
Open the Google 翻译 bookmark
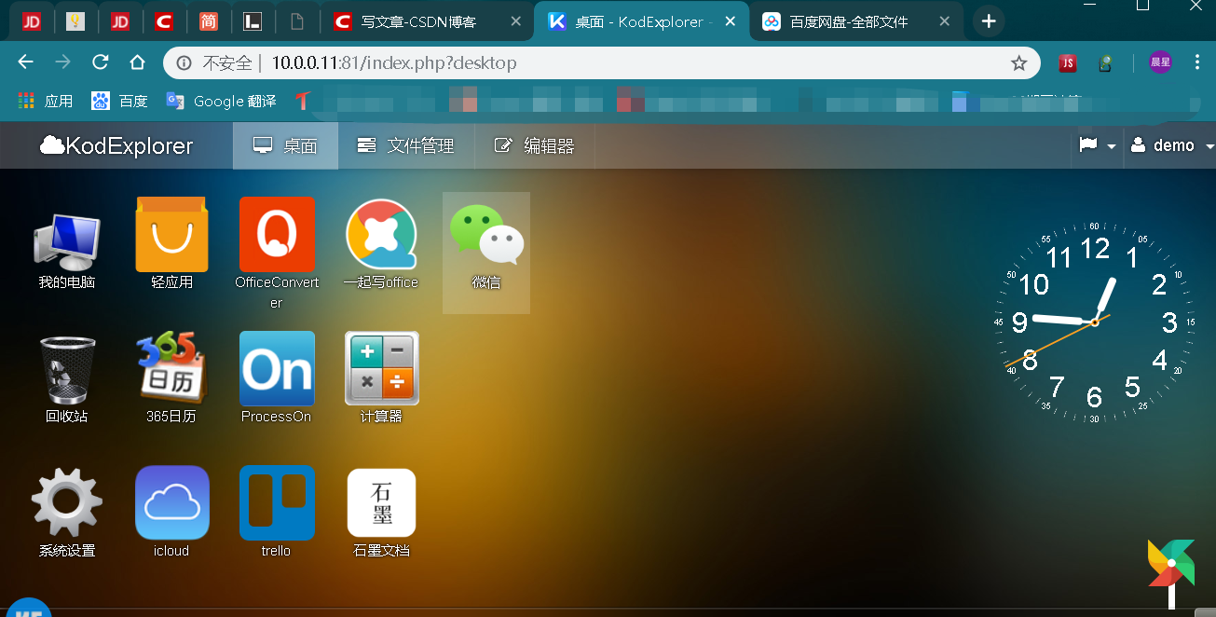pyautogui.click(x=221, y=101)
